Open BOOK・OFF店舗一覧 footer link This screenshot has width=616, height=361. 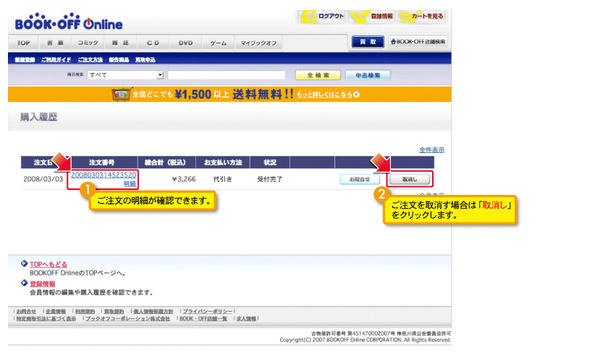[x=203, y=318]
